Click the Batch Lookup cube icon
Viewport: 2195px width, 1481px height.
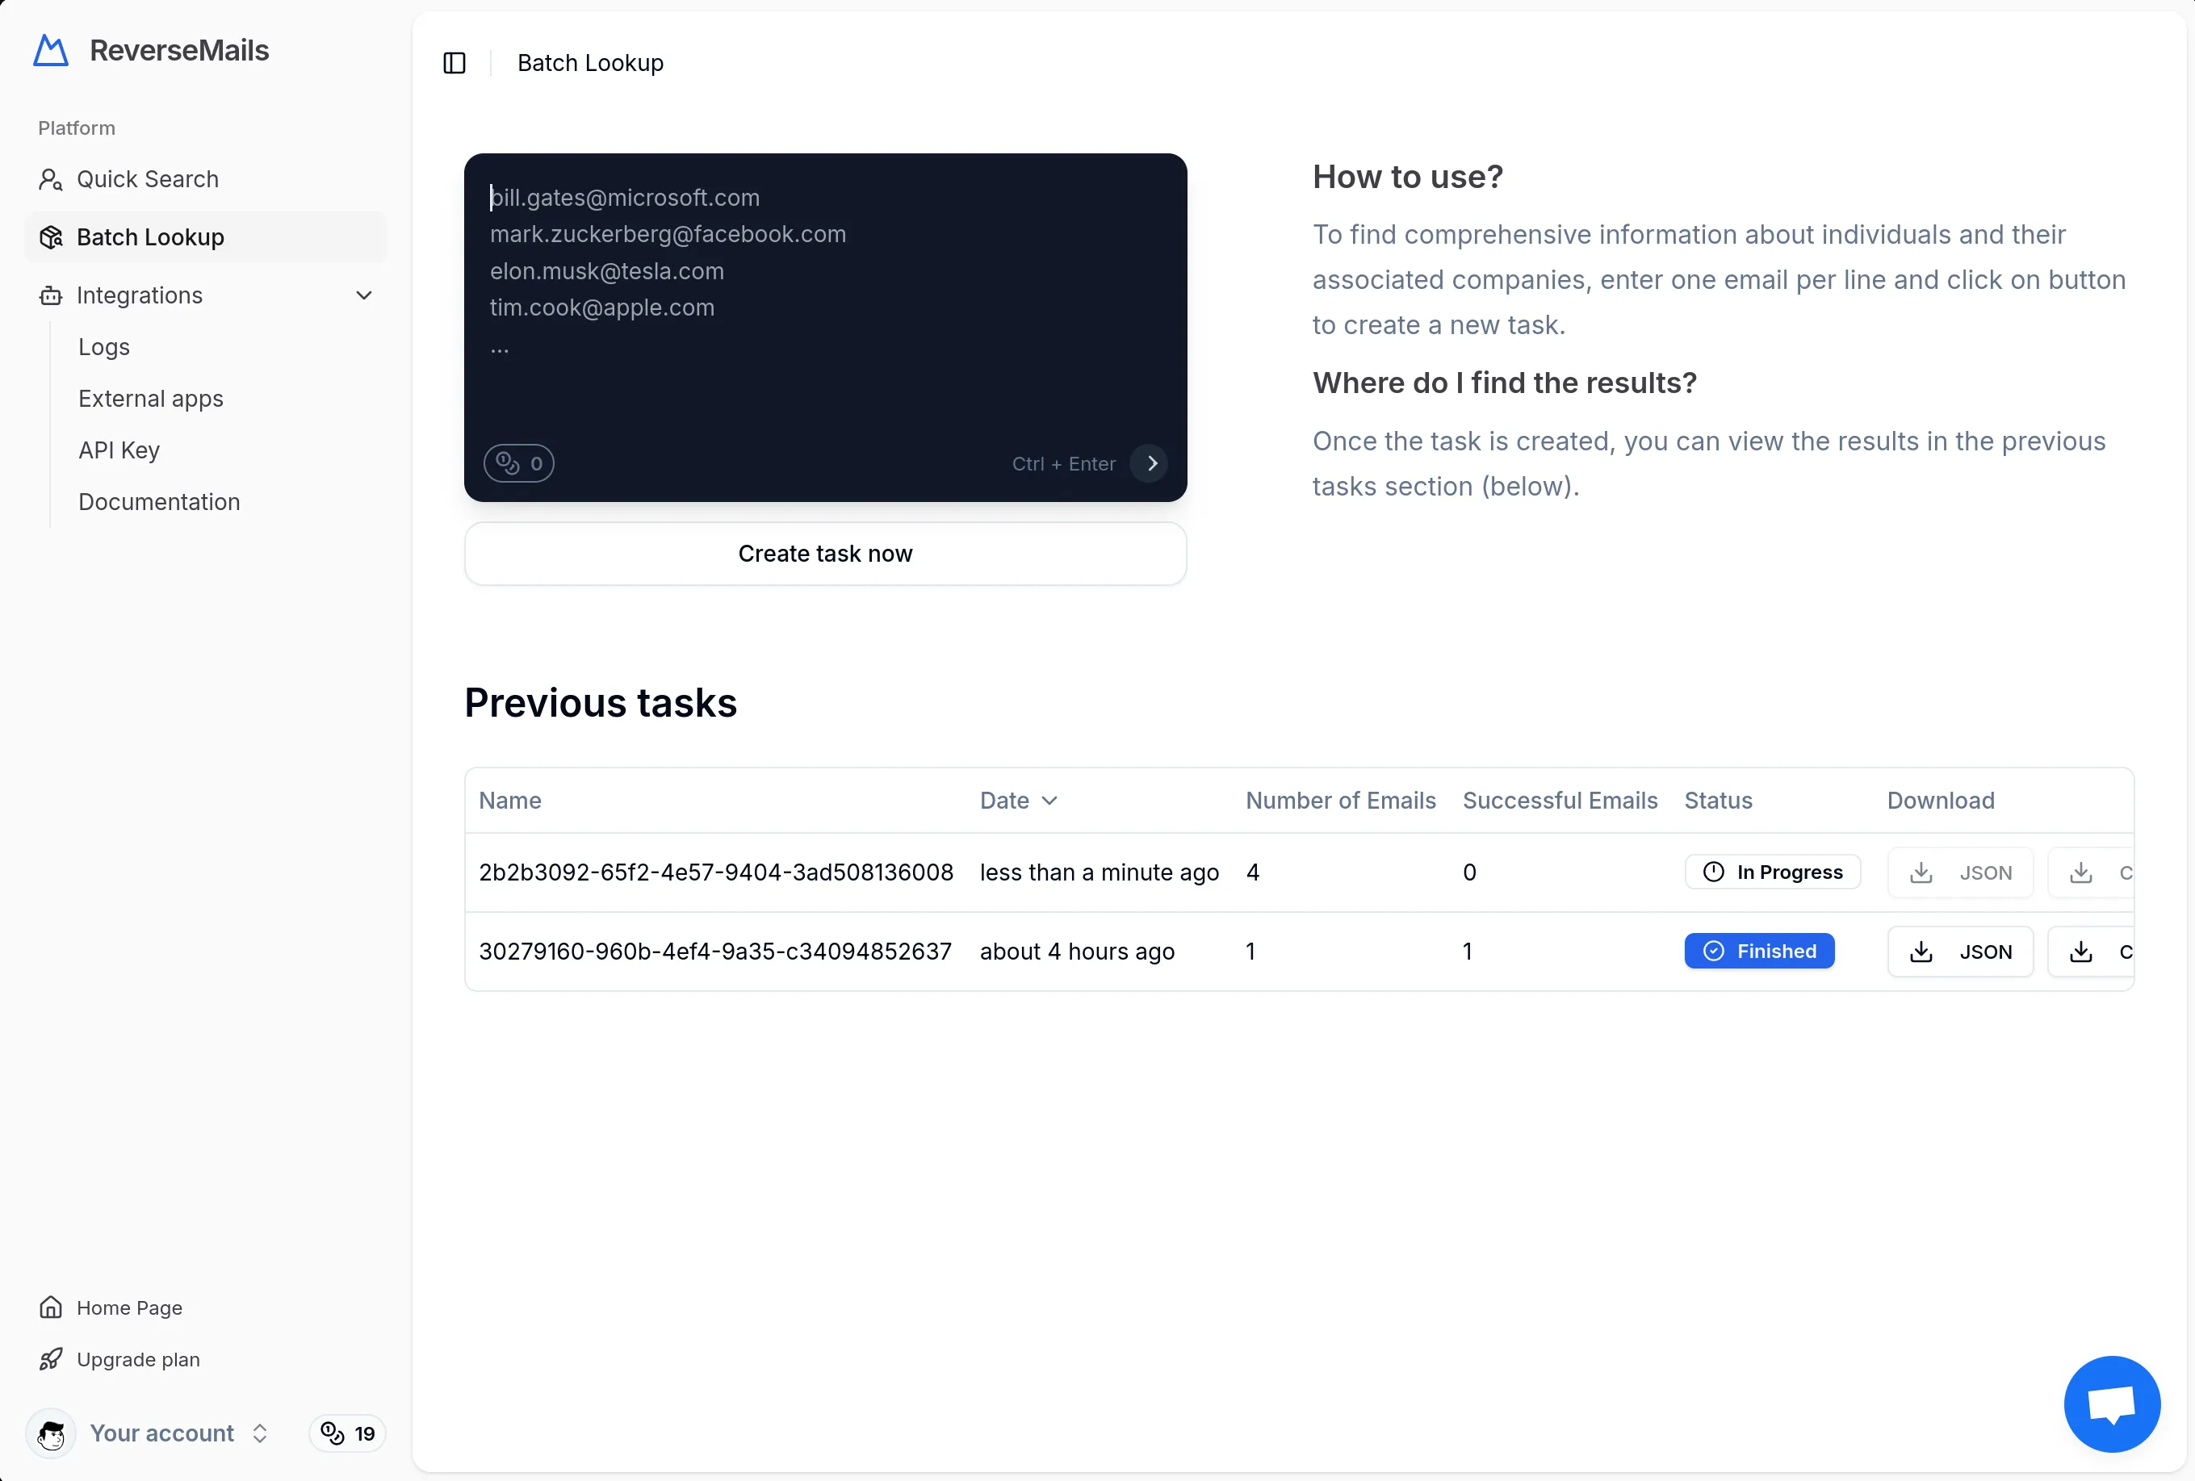pyautogui.click(x=50, y=237)
